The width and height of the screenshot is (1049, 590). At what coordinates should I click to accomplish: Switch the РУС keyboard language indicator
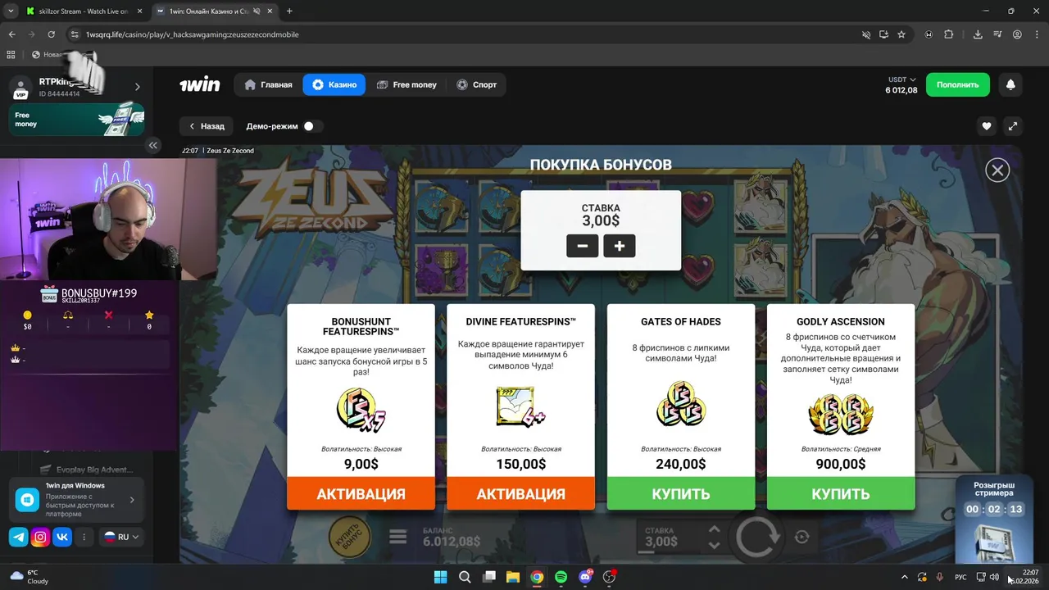pos(960,577)
